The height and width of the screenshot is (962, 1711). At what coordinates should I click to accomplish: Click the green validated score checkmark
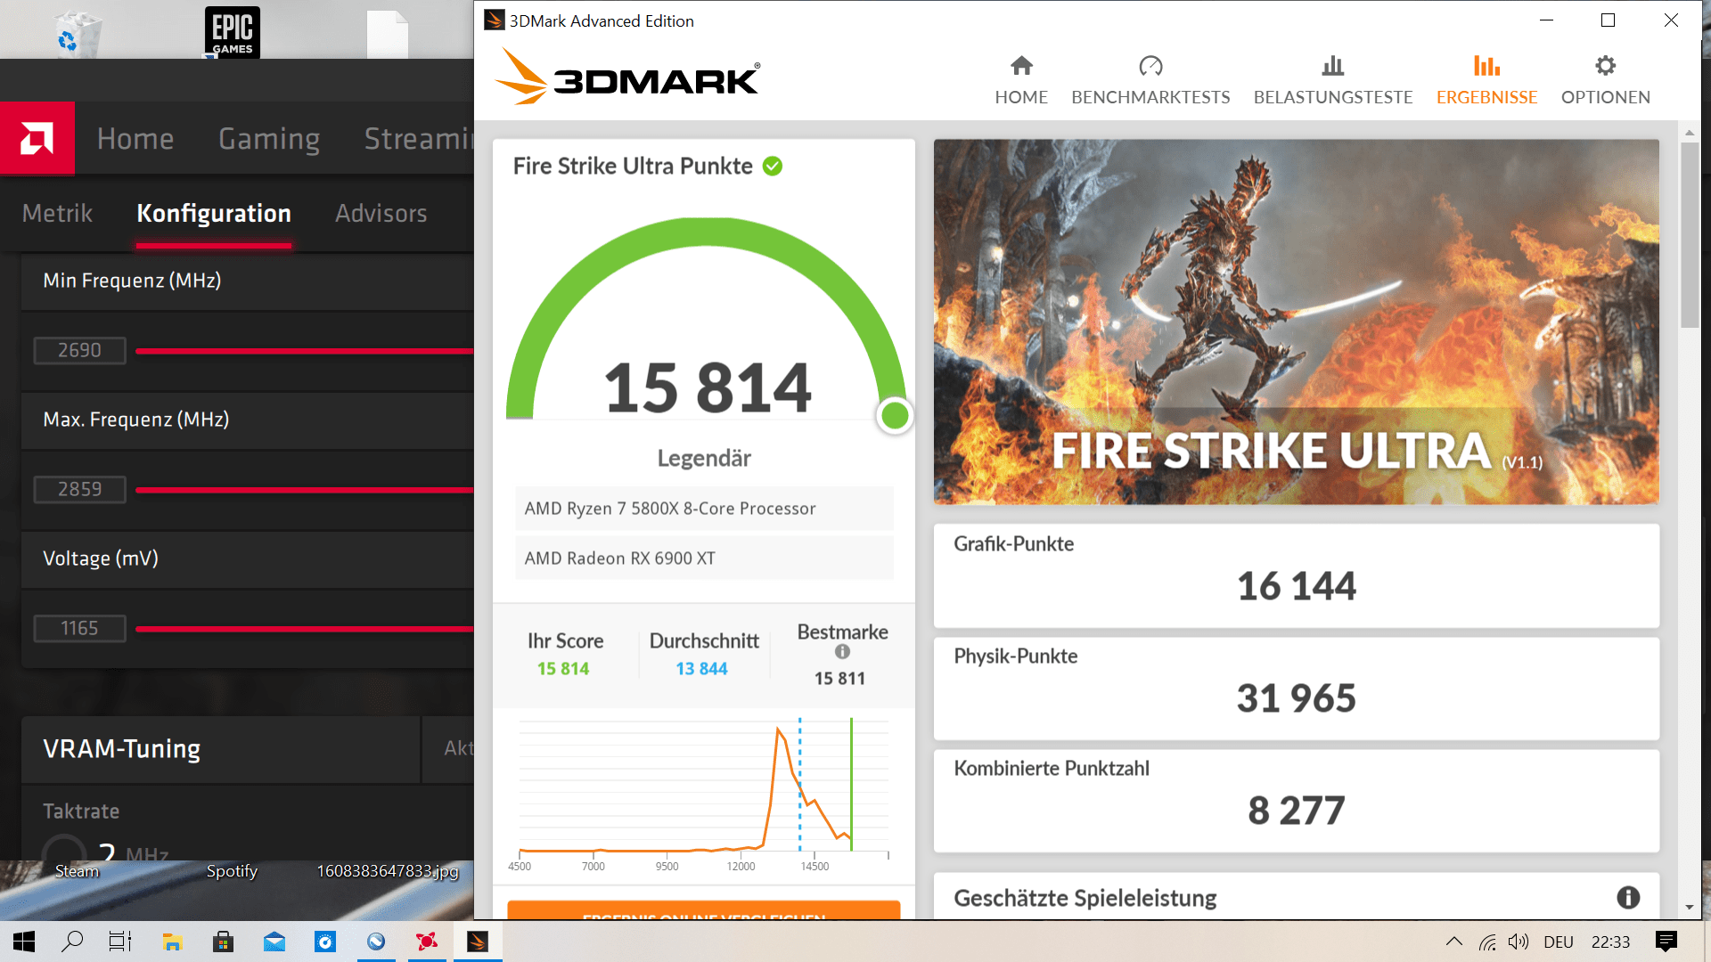pos(773,167)
